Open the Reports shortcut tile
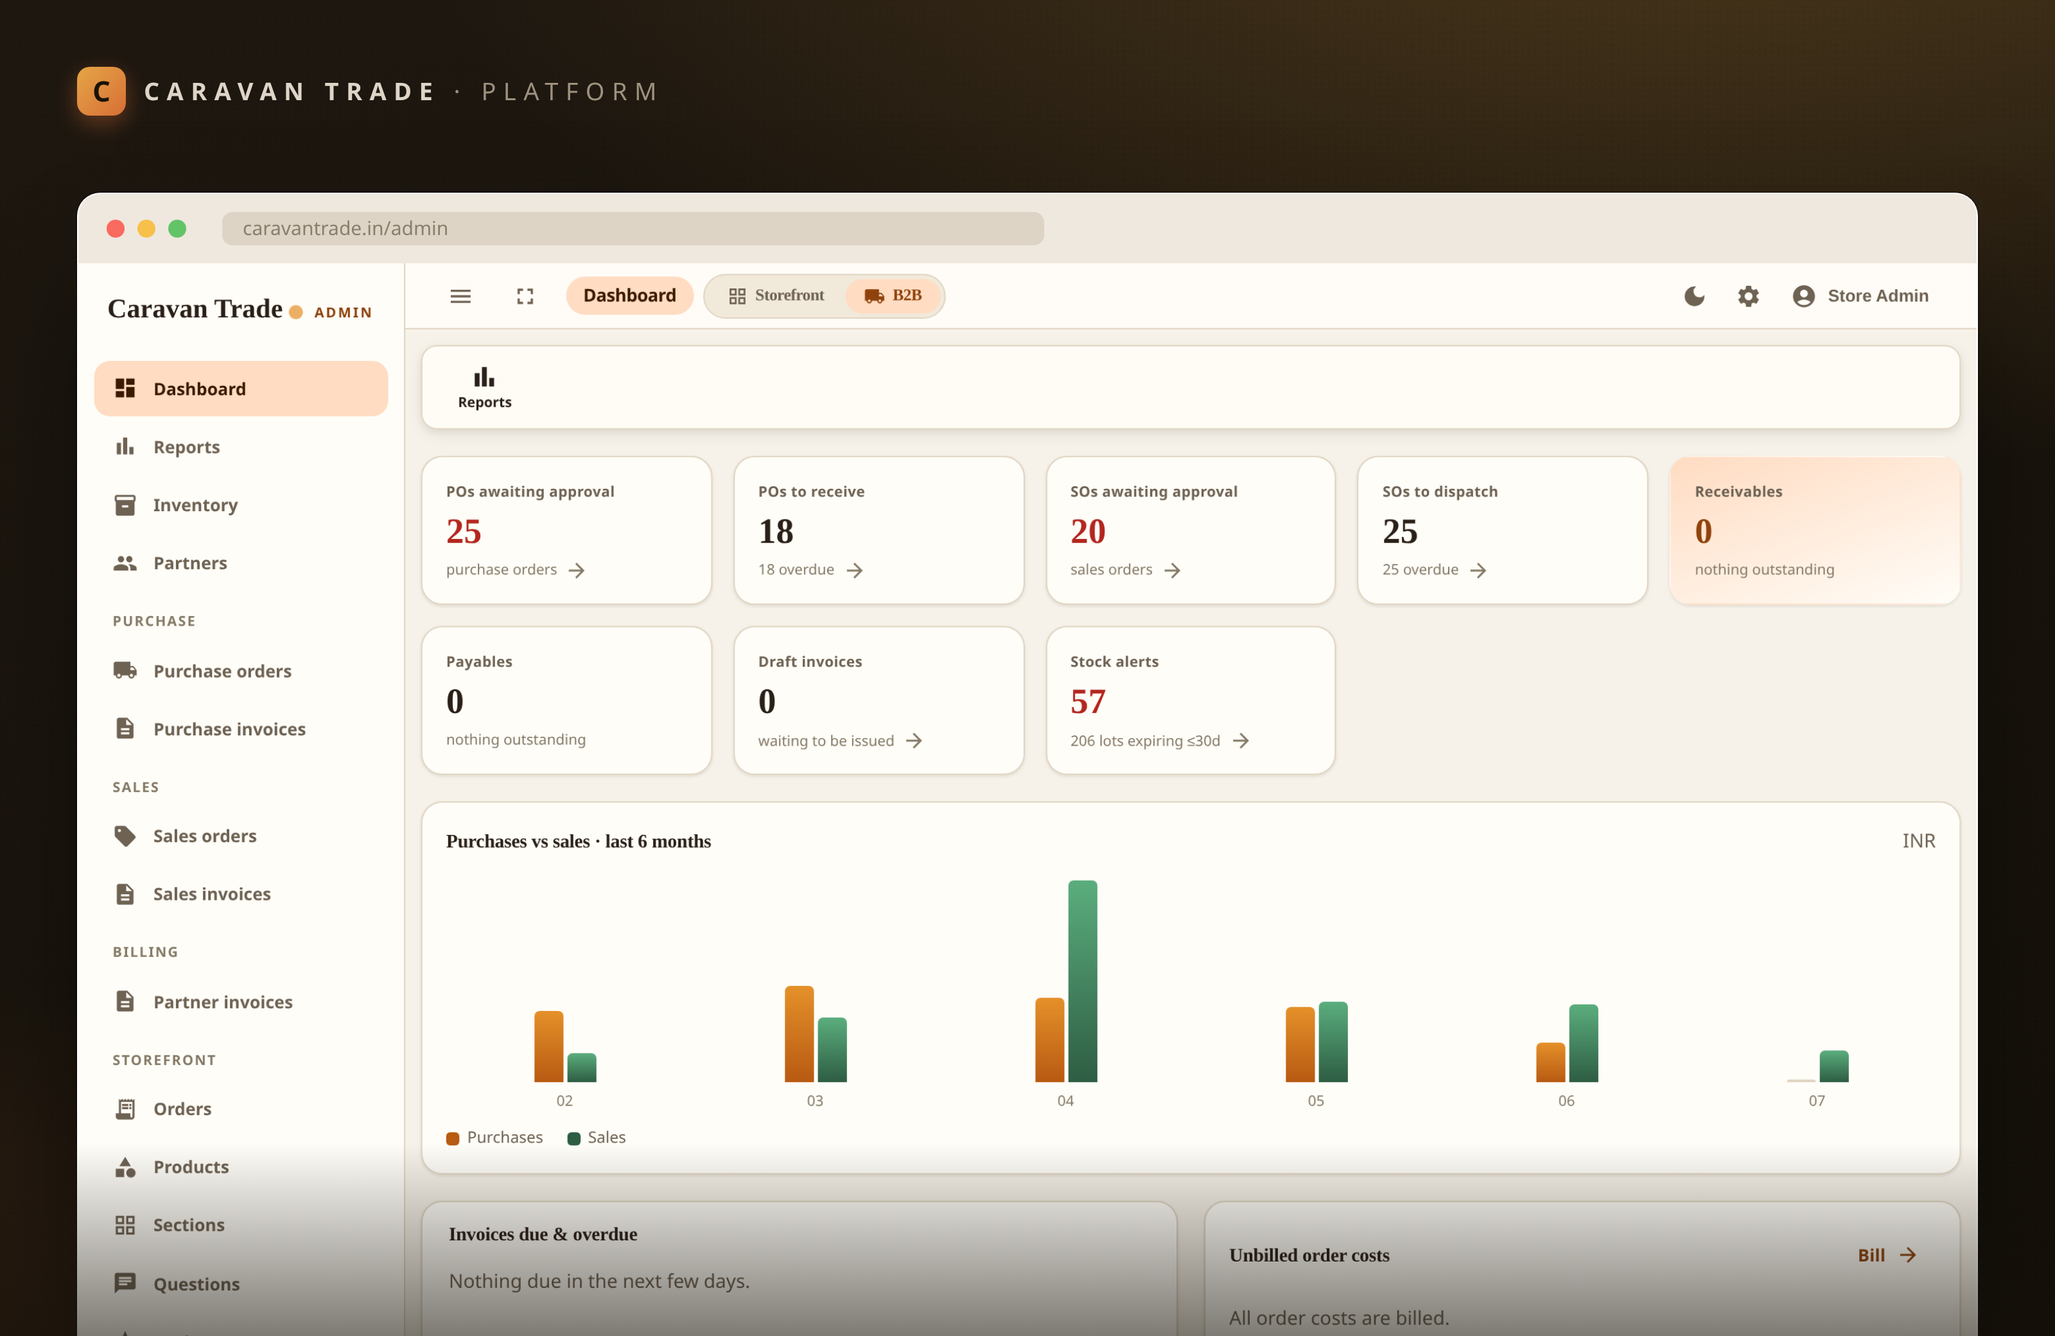The image size is (2055, 1336). [x=484, y=388]
